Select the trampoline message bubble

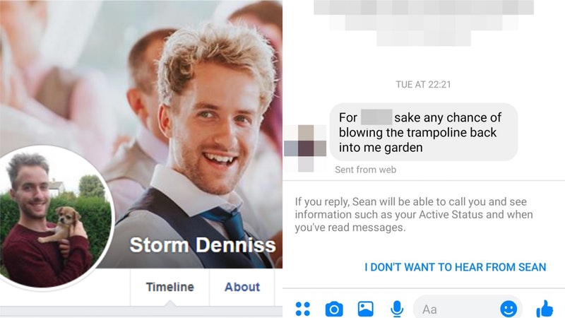424,132
